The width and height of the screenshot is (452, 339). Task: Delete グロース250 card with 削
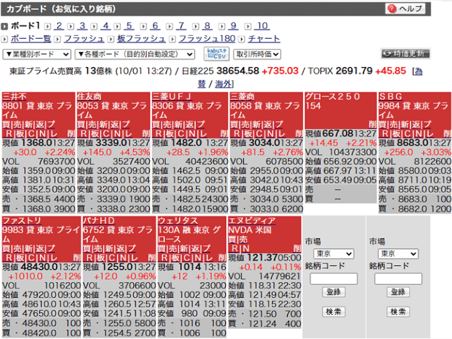pos(372,124)
